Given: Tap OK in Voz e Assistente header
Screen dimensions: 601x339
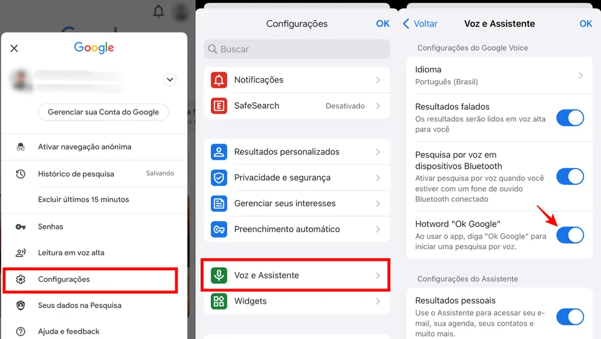Looking at the screenshot, I should (586, 24).
